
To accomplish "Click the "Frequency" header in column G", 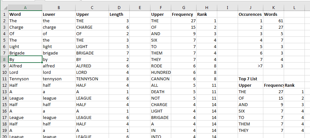I will (184, 14).
